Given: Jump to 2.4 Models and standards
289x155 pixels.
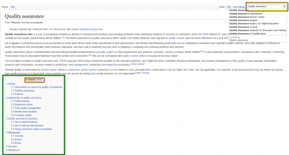Looking at the screenshot, I should [24, 112].
